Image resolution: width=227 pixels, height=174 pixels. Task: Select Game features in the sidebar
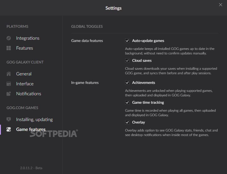31,129
